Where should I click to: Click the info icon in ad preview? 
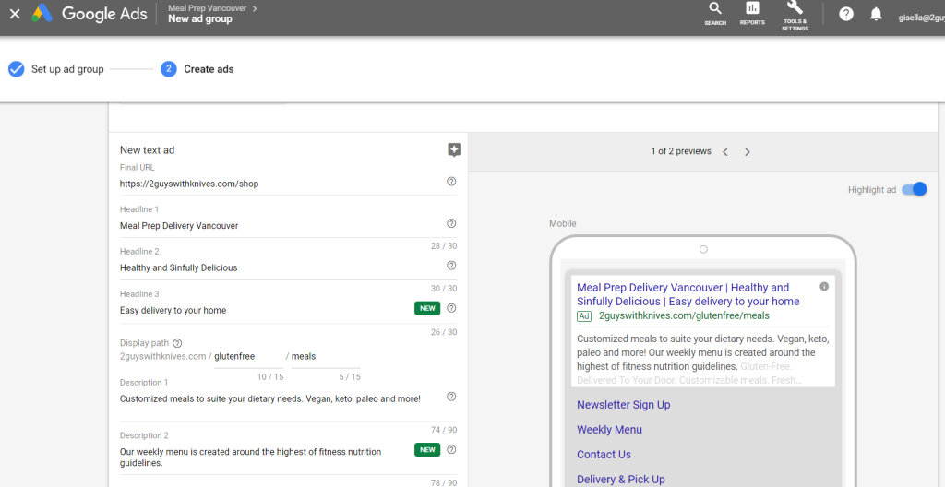(x=824, y=287)
